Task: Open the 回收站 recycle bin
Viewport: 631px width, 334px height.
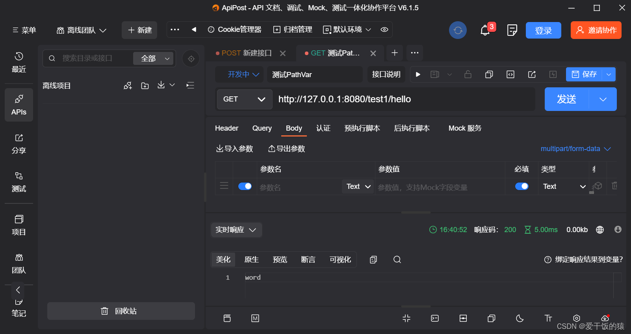Action: (x=121, y=311)
